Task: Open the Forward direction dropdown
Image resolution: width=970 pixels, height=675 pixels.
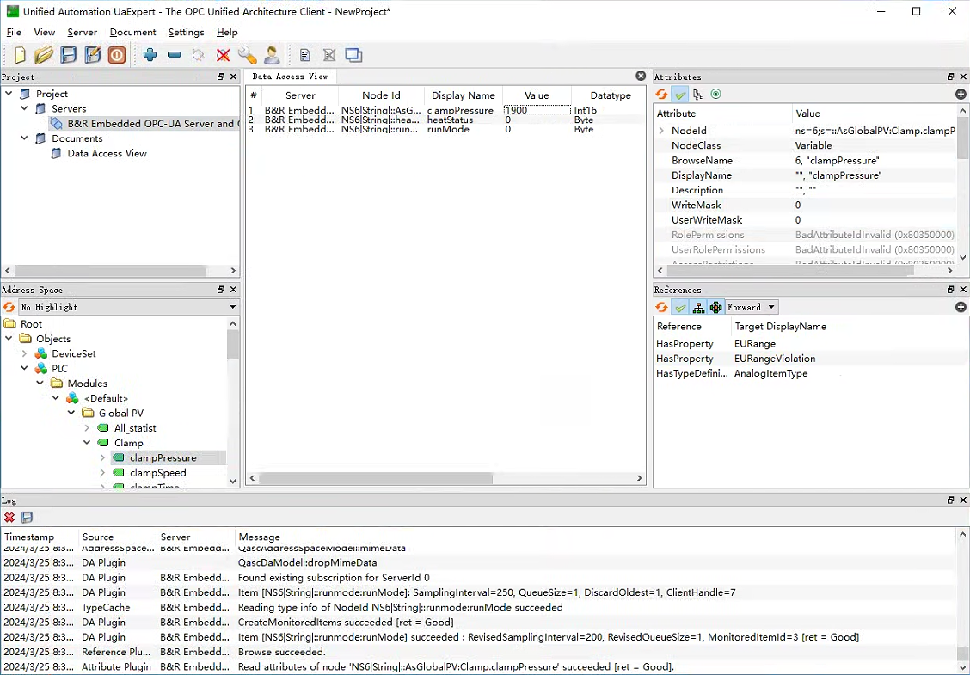Action: coord(752,307)
